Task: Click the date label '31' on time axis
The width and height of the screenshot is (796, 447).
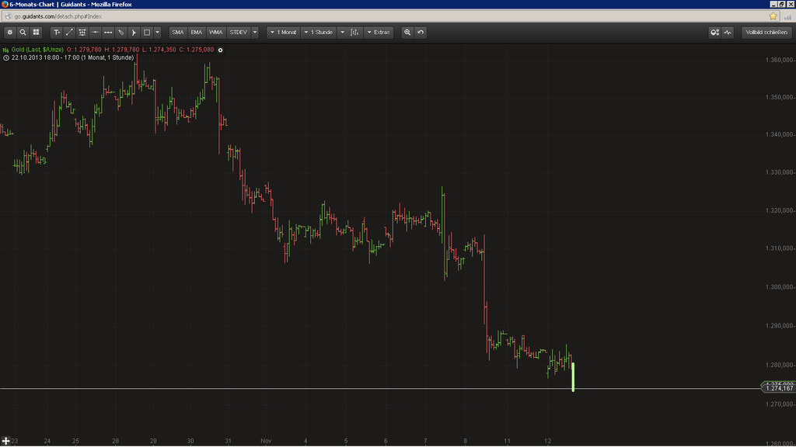Action: click(x=228, y=441)
